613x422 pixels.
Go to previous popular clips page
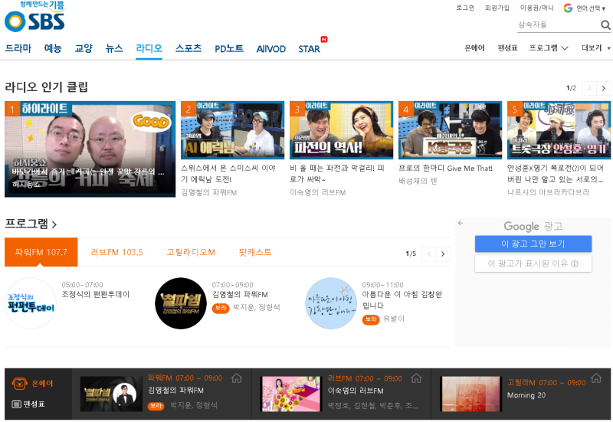[589, 88]
